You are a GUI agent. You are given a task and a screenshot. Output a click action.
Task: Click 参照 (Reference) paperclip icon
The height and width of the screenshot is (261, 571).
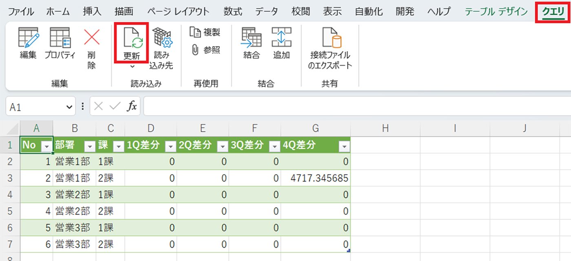point(195,50)
